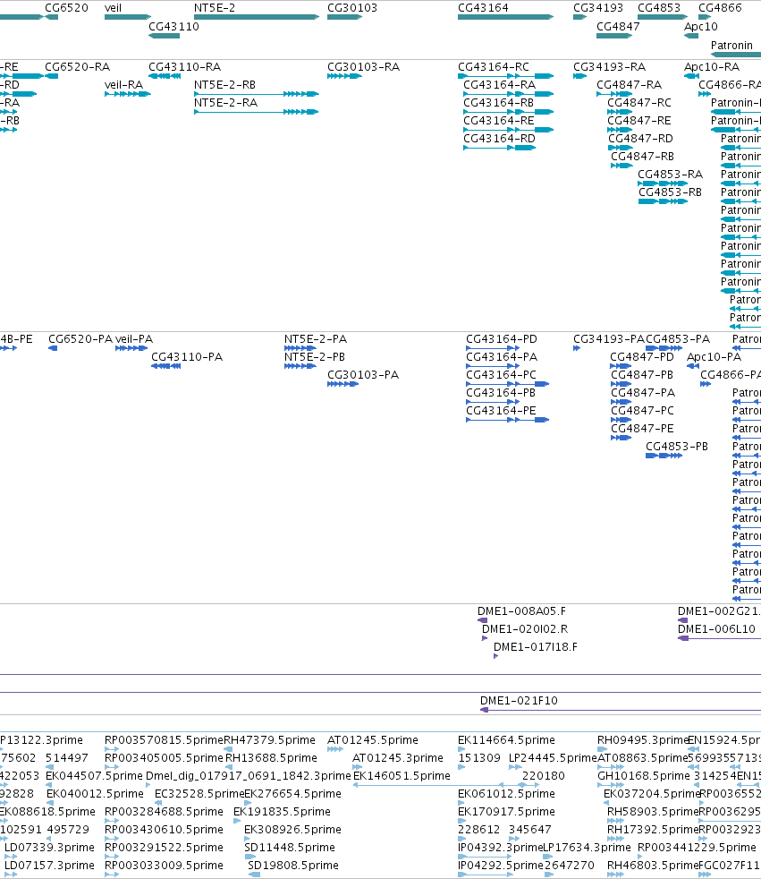
Task: Click transcript CG43164-RA
Action: [500, 85]
